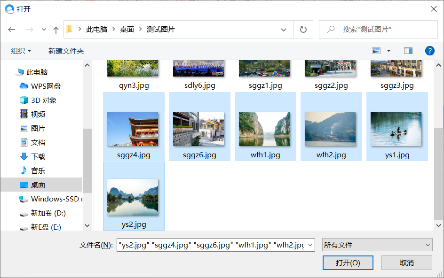This screenshot has height=278, width=444.
Task: Expand the view options dropdown arrow
Action: (388, 51)
